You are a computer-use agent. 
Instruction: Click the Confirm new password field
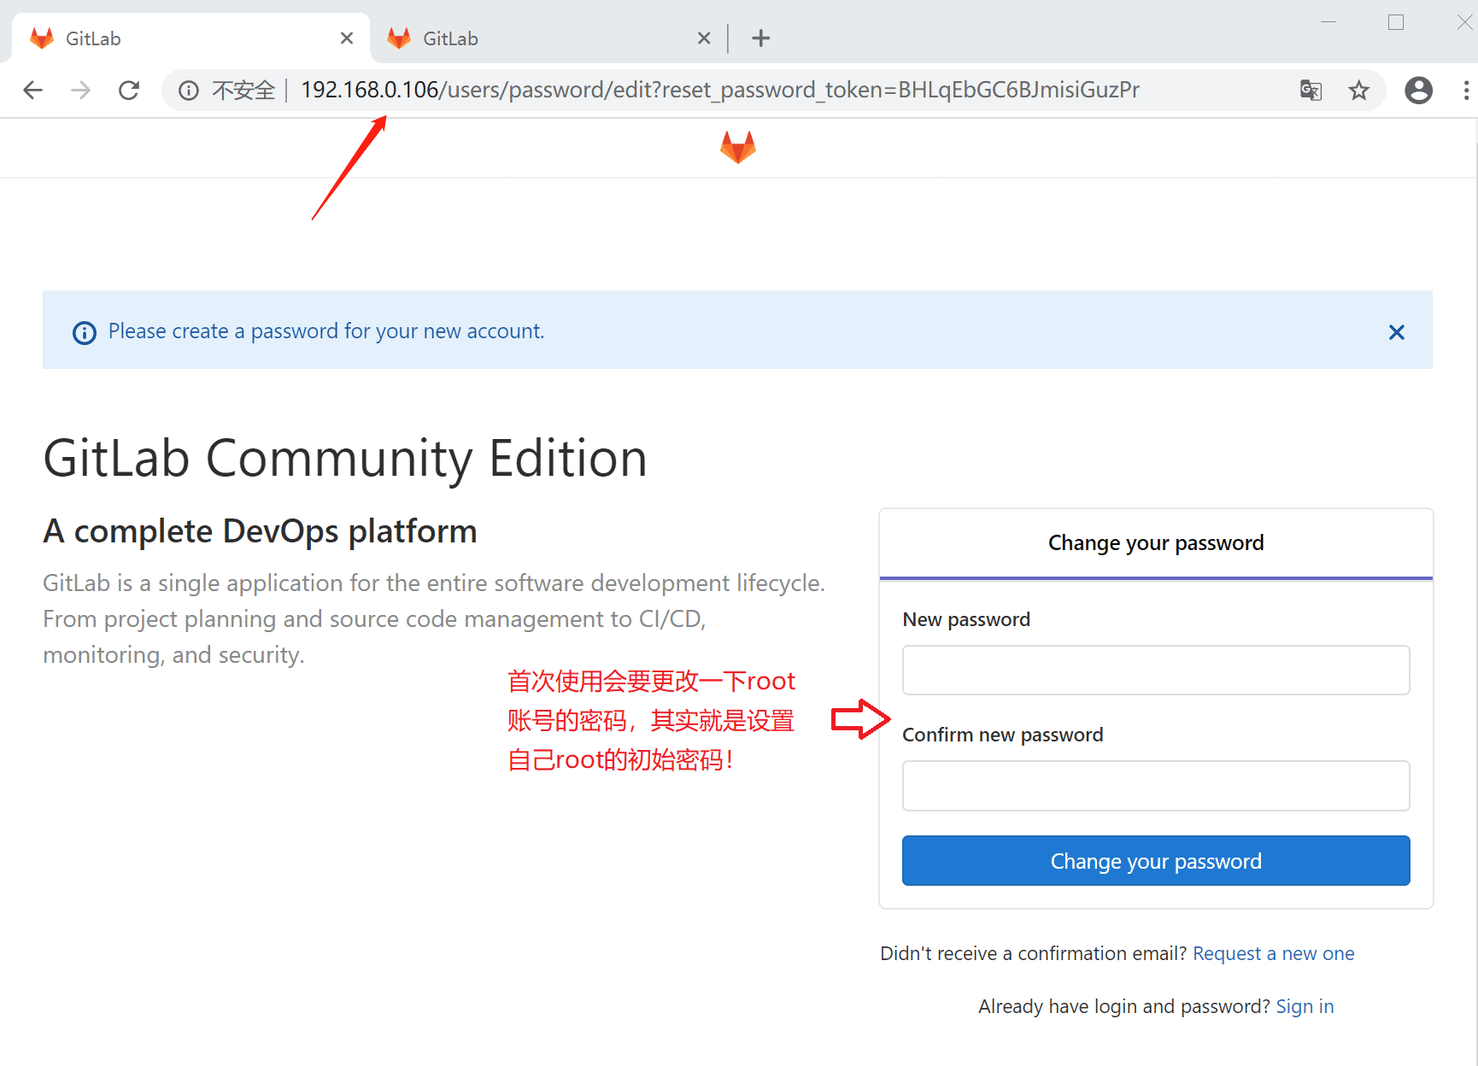(x=1155, y=786)
